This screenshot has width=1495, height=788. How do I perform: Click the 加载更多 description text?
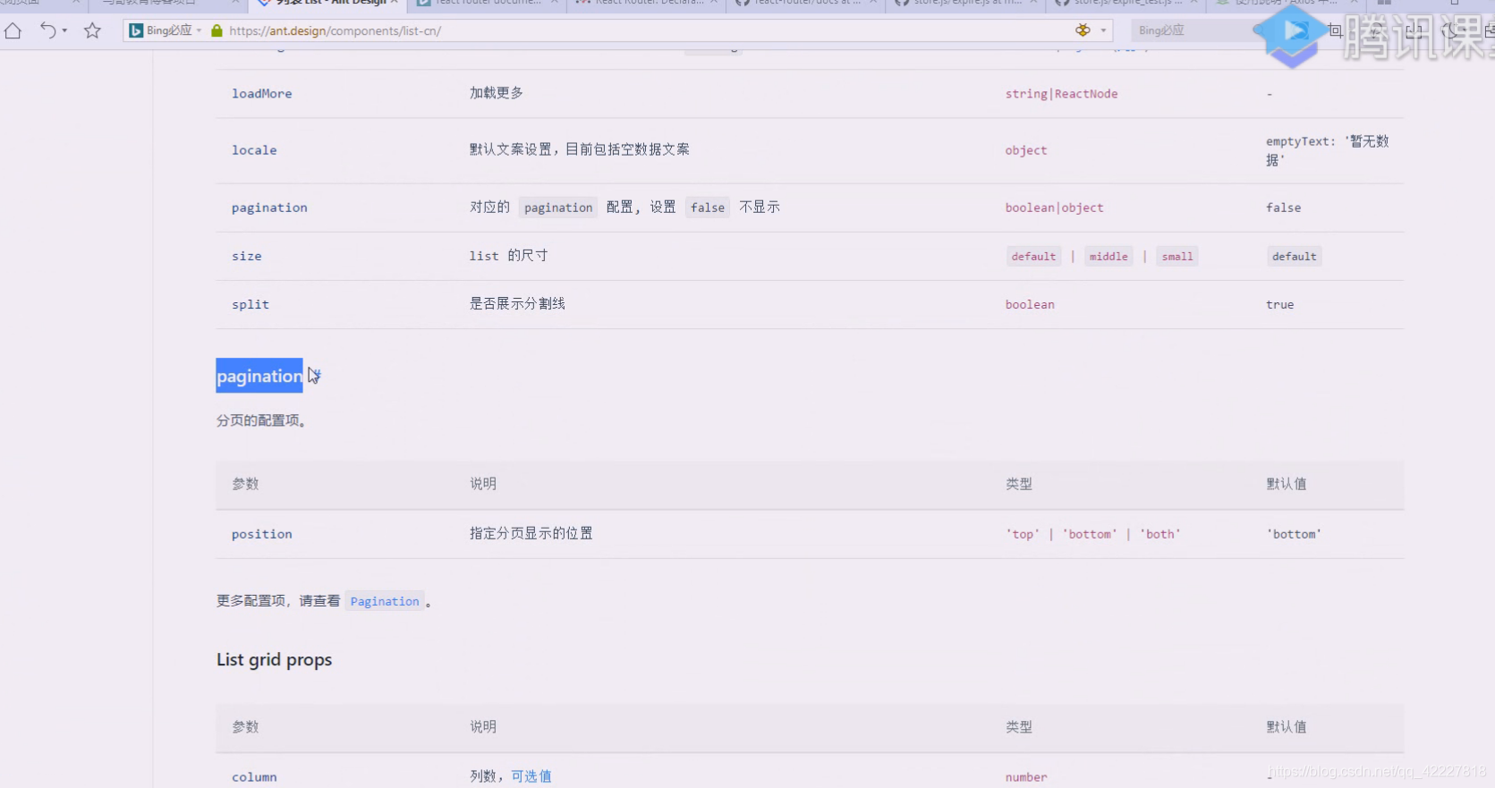pyautogui.click(x=497, y=93)
